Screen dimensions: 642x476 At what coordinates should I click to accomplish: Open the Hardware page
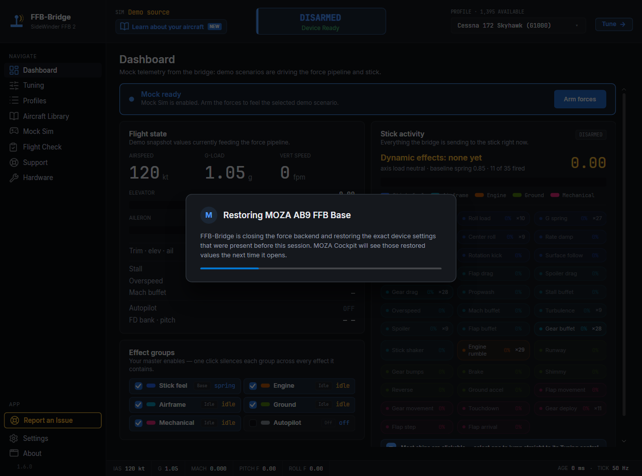pos(53,178)
